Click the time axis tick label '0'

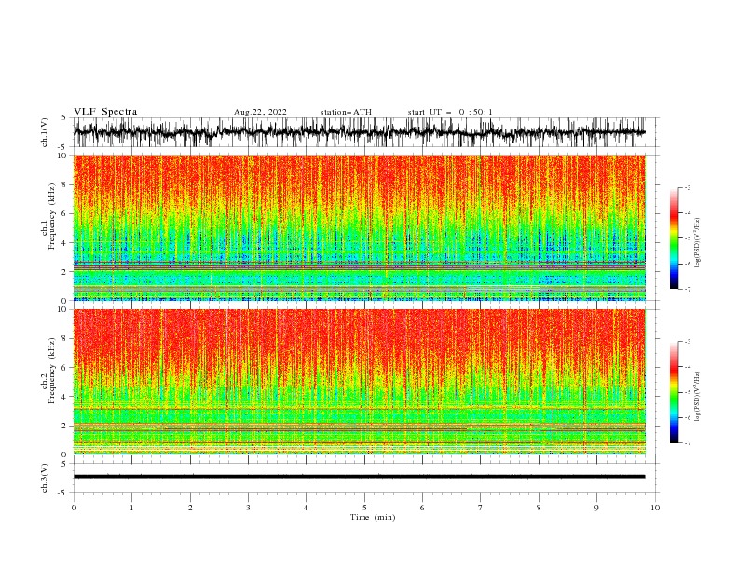74,508
